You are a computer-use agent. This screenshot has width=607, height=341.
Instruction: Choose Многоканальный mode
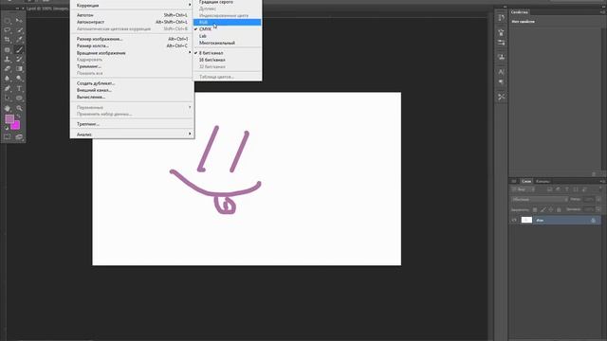[228, 43]
